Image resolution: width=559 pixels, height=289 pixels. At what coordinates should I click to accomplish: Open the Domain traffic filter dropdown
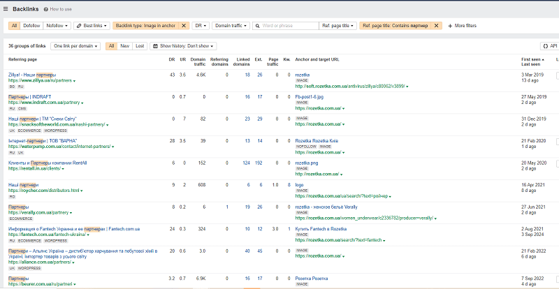pos(231,26)
